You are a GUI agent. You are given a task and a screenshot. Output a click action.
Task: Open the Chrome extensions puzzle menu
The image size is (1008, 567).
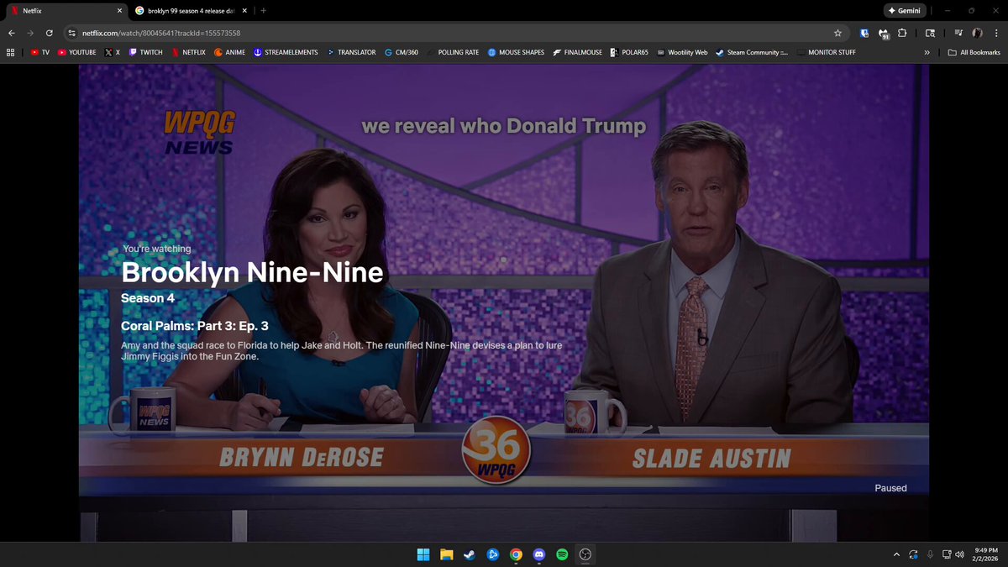click(x=902, y=33)
